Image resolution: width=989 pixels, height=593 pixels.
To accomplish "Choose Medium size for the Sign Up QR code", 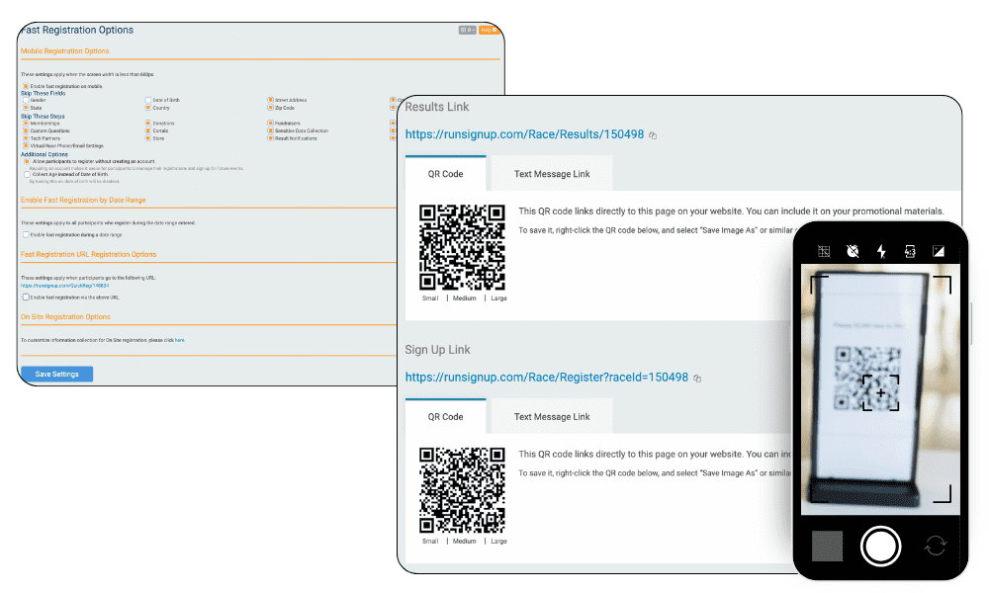I will pyautogui.click(x=464, y=542).
